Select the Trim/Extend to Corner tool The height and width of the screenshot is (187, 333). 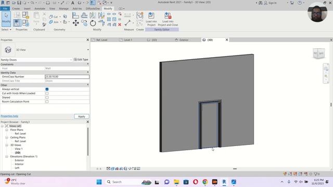coord(101,23)
